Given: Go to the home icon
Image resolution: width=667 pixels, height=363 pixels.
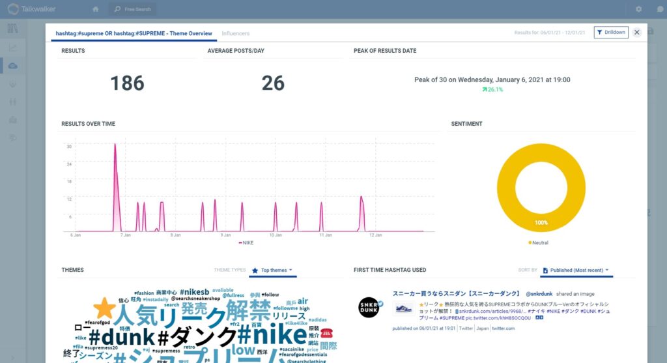Looking at the screenshot, I should tap(96, 9).
